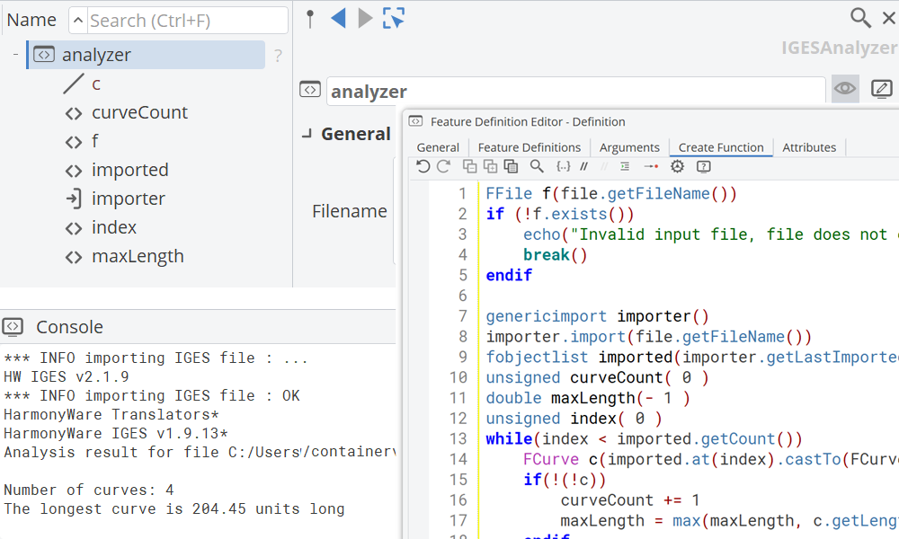Open the dropdown arrow in the Name search box
The height and width of the screenshot is (539, 899).
tap(78, 20)
